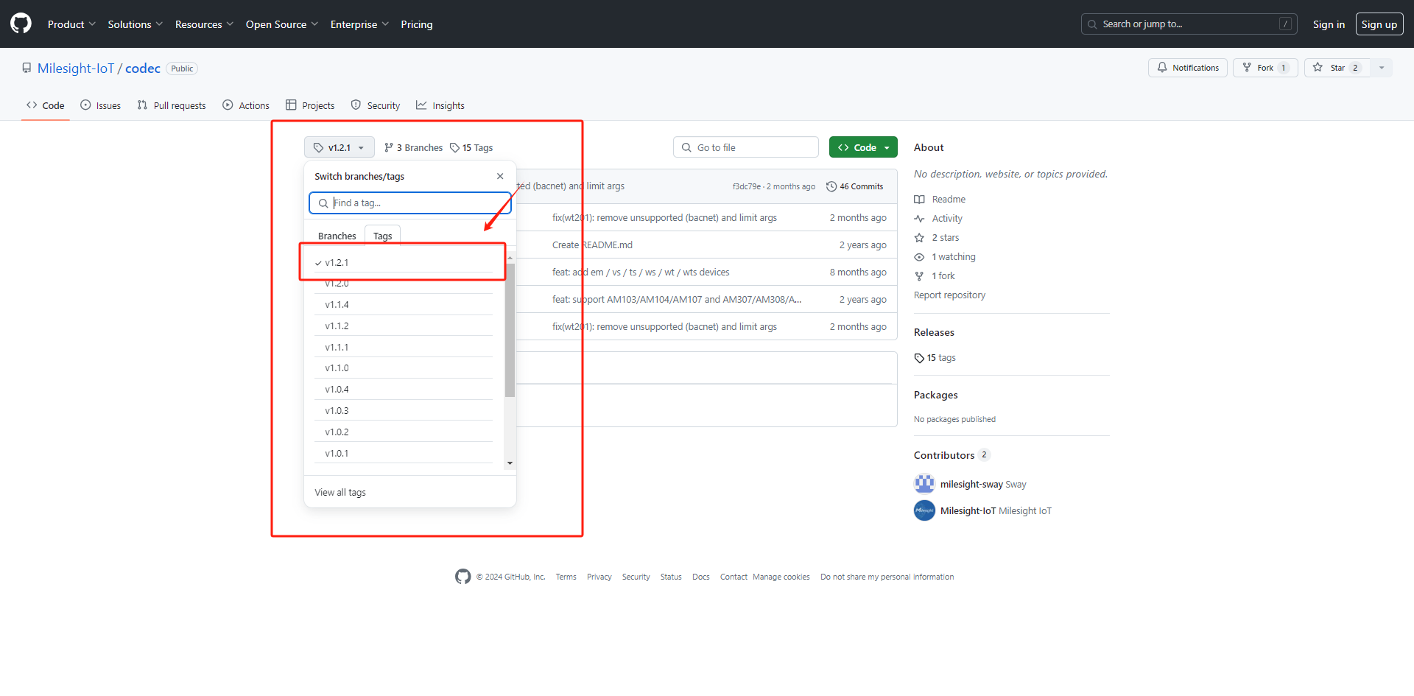Click Report repository
Viewport: 1414px width, 696px height.
click(x=949, y=295)
